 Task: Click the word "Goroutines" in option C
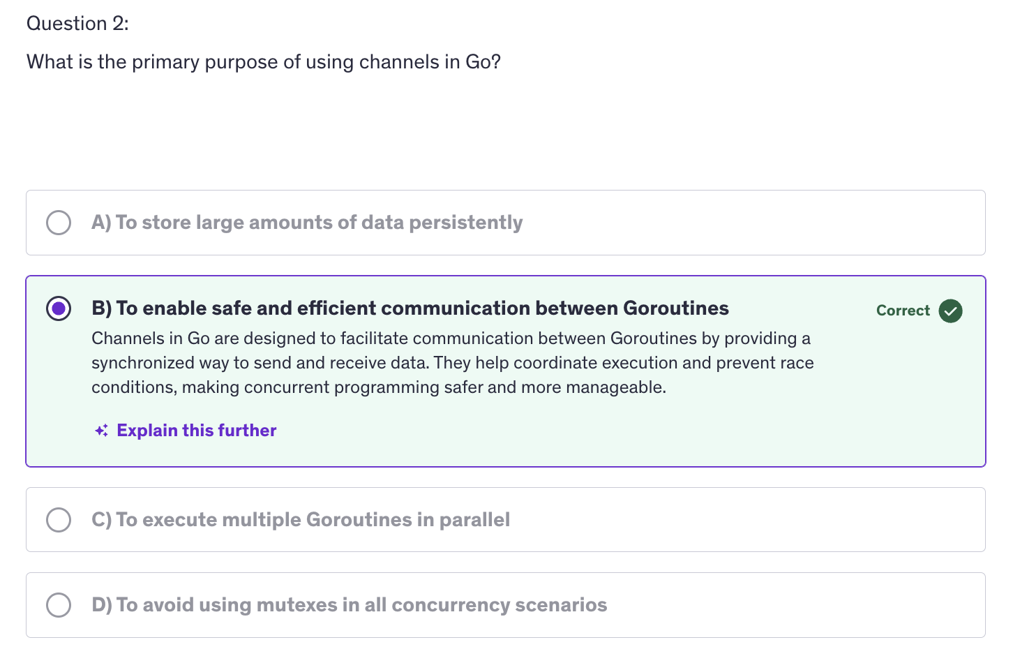point(359,520)
